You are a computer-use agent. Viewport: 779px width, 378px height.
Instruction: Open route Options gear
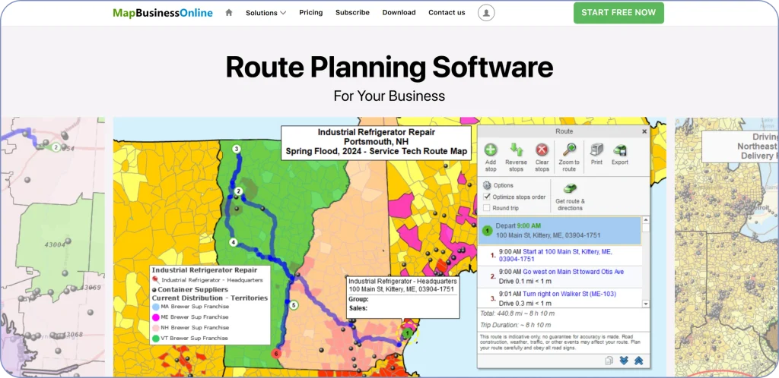pos(487,185)
